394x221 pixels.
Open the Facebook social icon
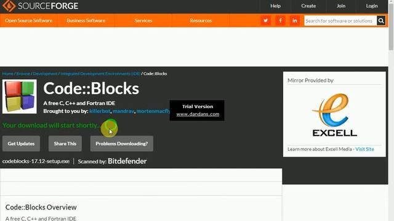point(280,20)
